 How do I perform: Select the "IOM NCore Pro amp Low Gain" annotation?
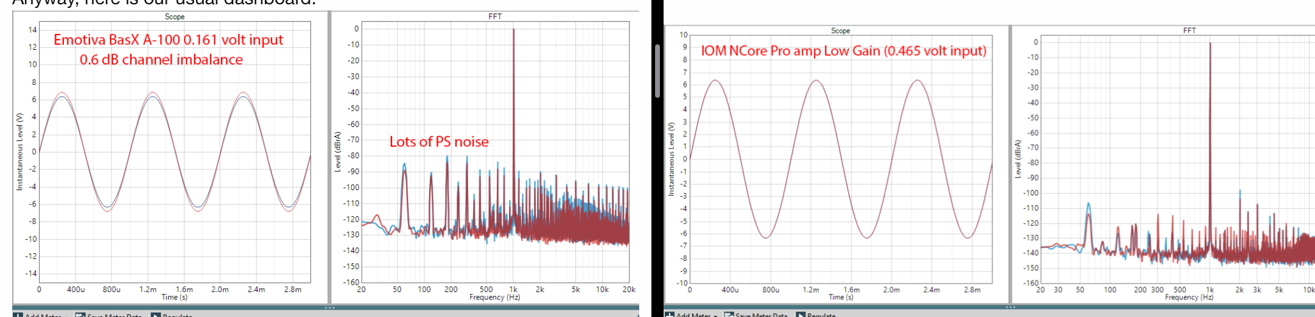[x=843, y=50]
